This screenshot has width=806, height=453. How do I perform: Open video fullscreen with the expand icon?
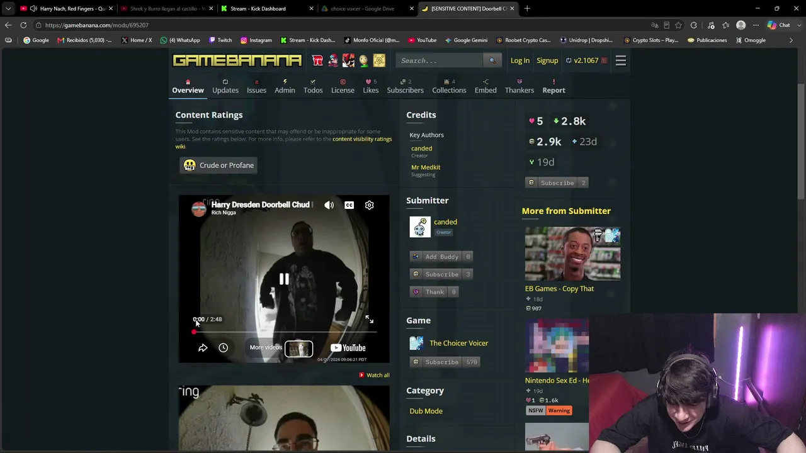(x=369, y=320)
